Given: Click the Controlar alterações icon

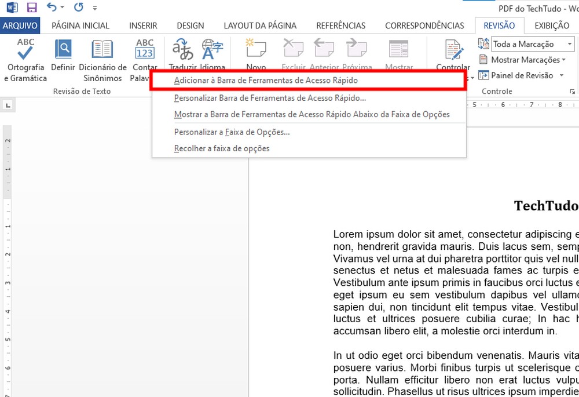Looking at the screenshot, I should (x=454, y=49).
